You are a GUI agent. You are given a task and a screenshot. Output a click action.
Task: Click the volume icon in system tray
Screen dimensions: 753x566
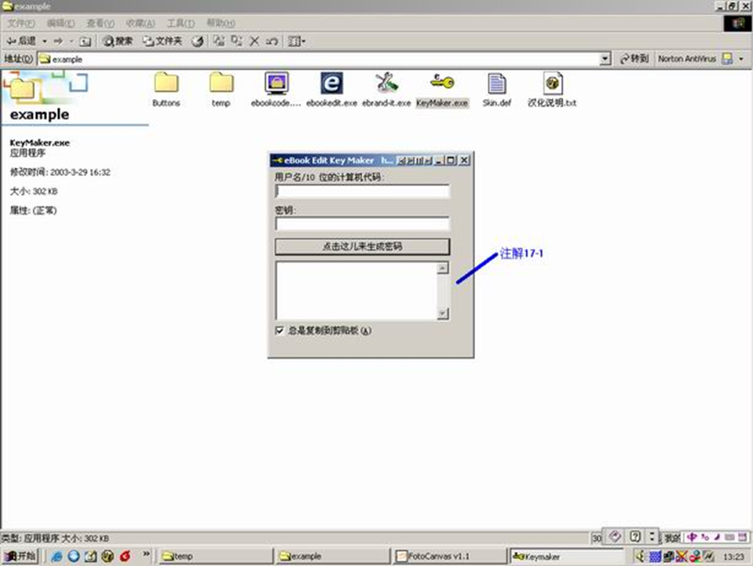point(642,556)
